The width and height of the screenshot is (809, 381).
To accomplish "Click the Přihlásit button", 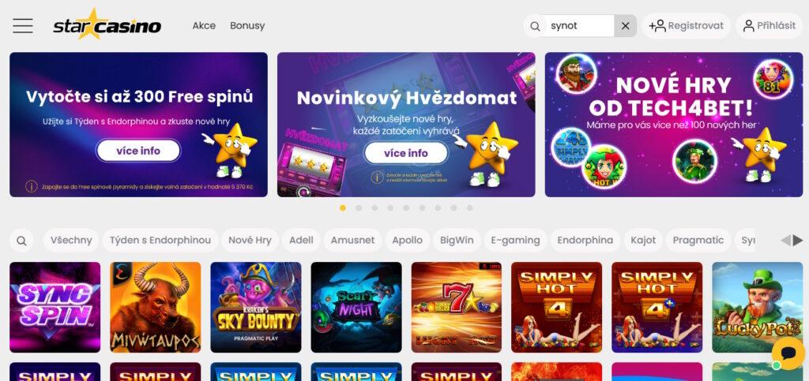I will 769,26.
